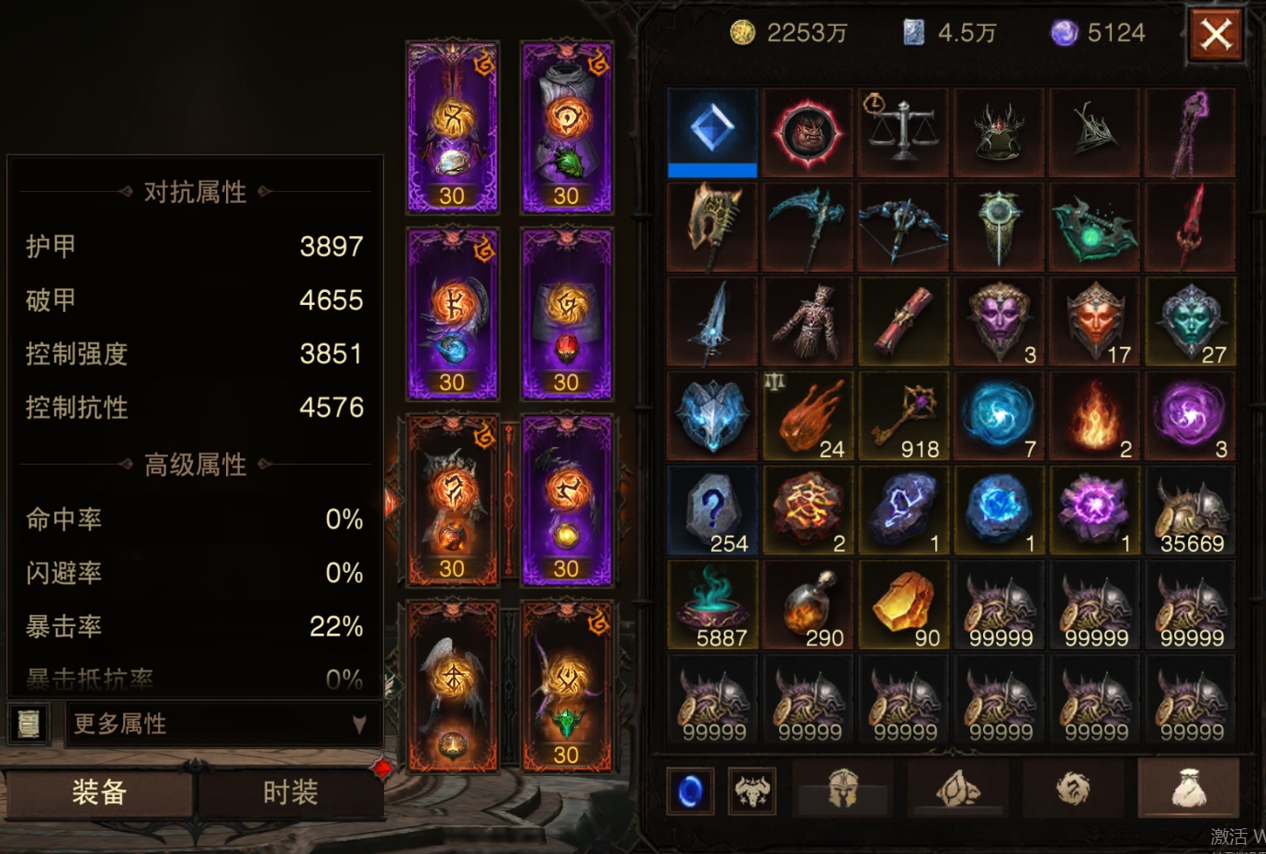Close the inventory with the X button
The height and width of the screenshot is (854, 1266).
(x=1215, y=35)
